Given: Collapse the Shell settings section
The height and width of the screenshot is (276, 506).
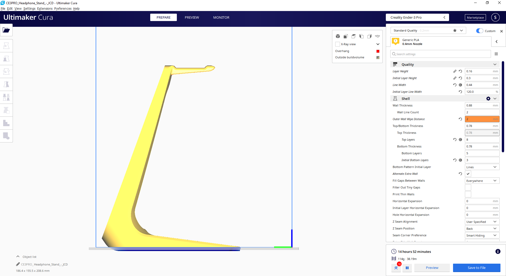Looking at the screenshot, I should 495,99.
